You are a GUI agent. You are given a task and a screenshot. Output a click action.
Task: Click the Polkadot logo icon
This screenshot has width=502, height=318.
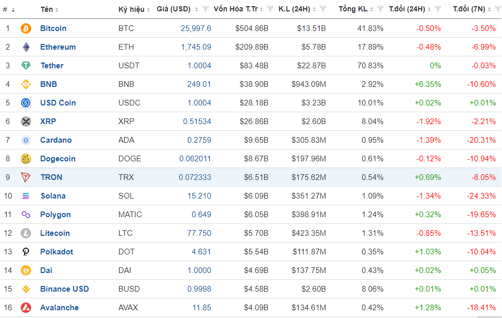26,252
